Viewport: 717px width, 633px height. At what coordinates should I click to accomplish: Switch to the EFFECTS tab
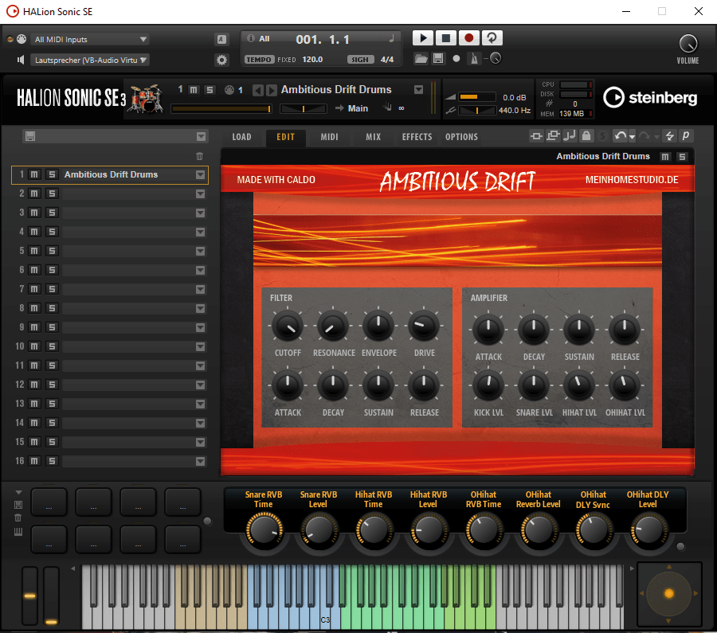click(417, 137)
